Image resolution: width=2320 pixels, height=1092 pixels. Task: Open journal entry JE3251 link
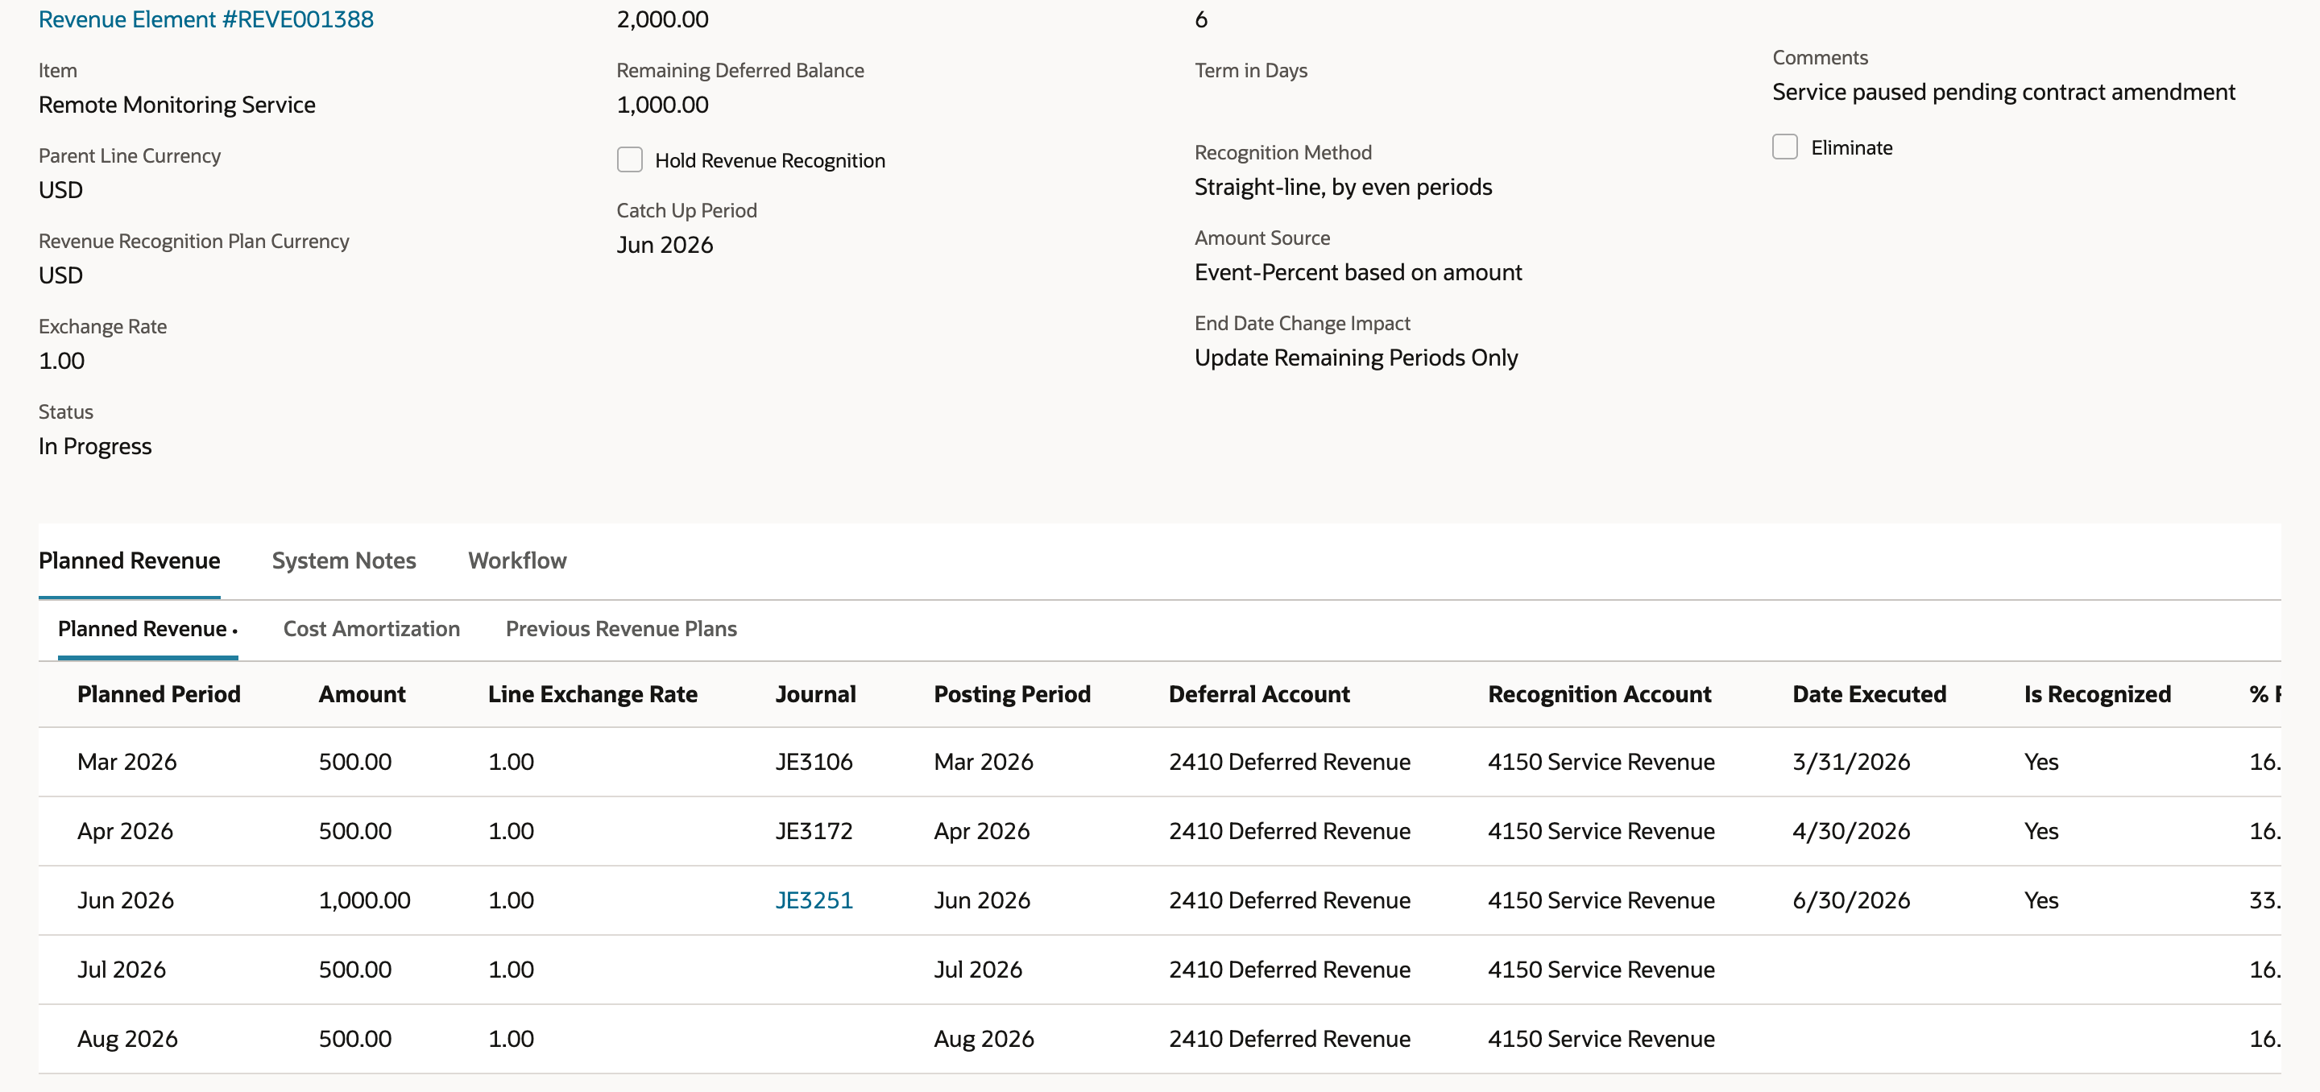[814, 900]
